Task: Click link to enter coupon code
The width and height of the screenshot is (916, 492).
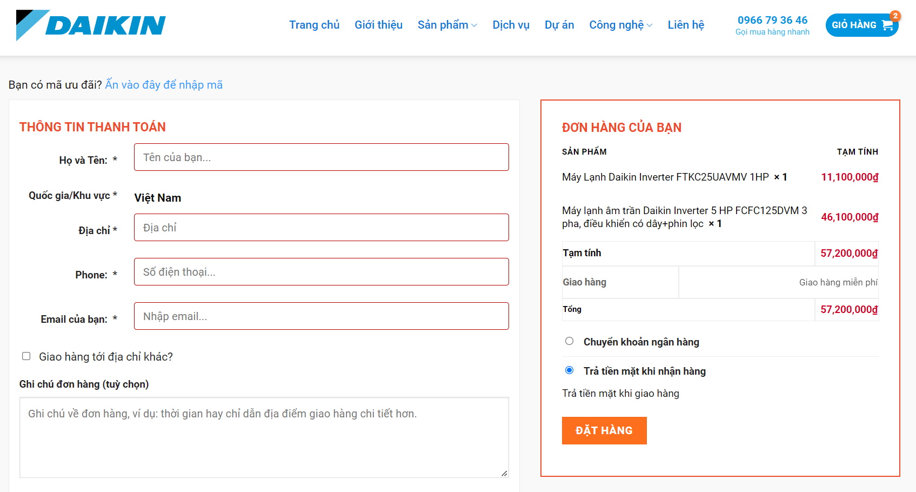Action: coord(164,85)
